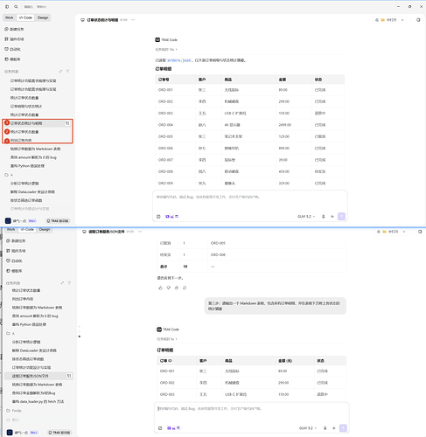Switch to Design tab in upper window

pos(43,17)
